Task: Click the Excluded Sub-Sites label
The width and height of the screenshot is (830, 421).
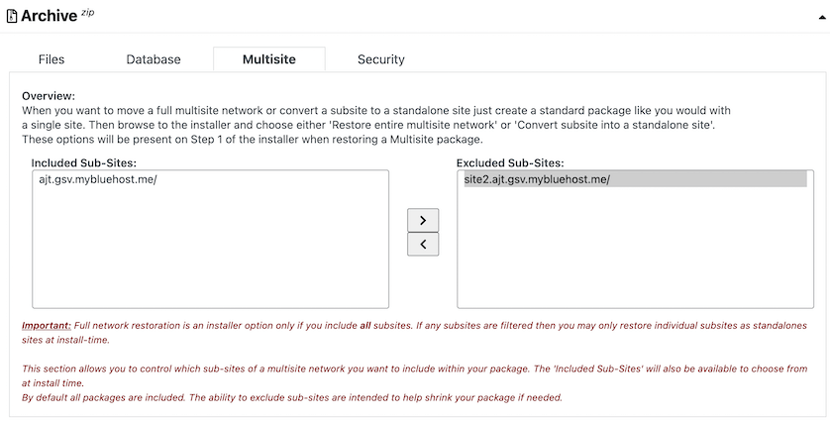Action: point(510,163)
